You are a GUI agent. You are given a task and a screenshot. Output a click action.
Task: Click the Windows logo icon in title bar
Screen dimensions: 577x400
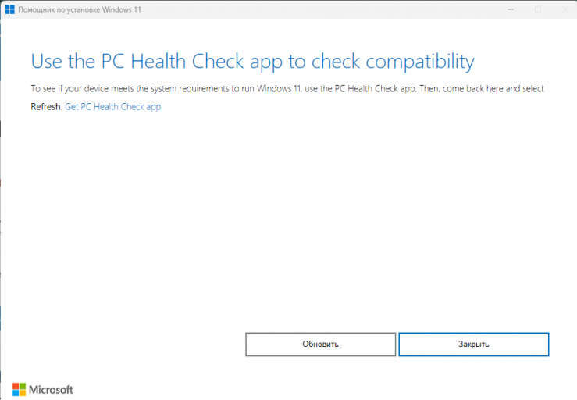point(9,9)
